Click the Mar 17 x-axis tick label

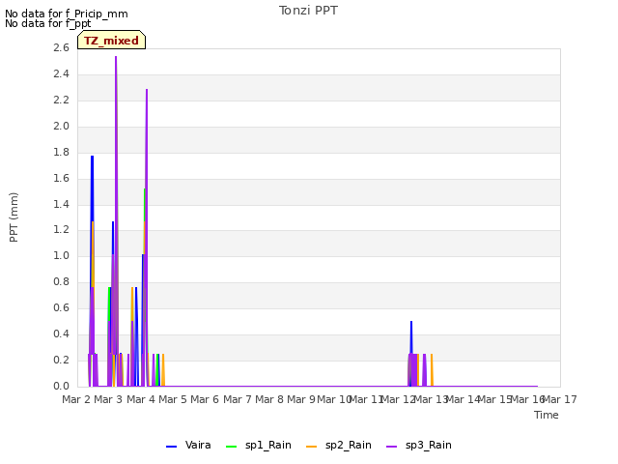tap(560, 399)
